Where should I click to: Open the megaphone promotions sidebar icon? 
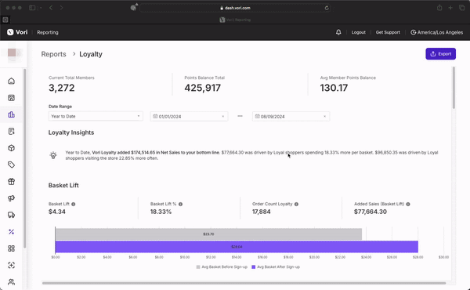12,198
